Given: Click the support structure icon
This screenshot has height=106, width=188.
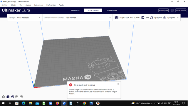Looking at the screenshot, I should click(152, 18).
